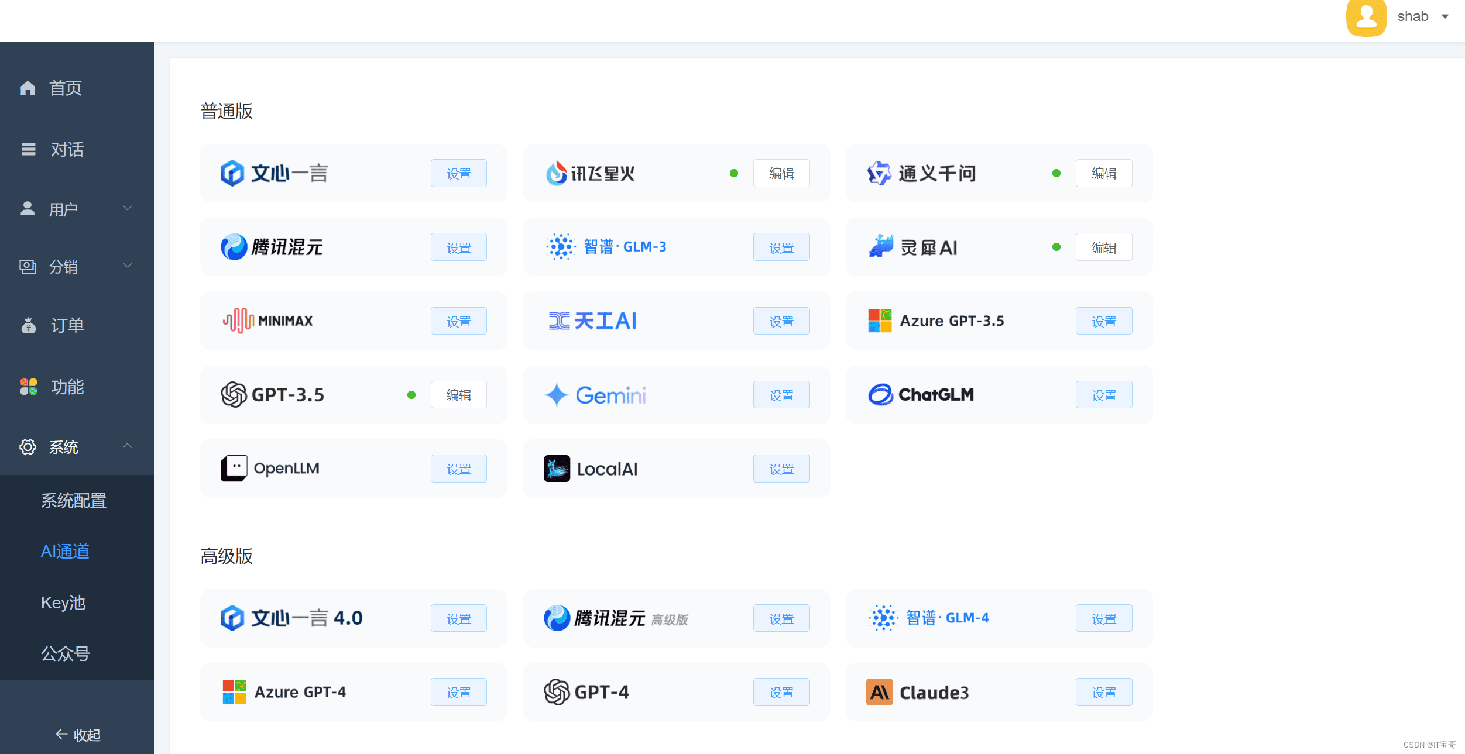Click 设置 for MINIMAX

point(459,321)
